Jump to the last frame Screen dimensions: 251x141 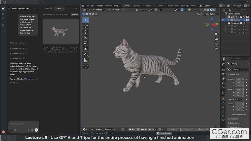(x=145, y=129)
